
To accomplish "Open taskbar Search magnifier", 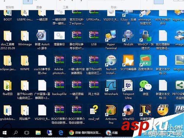I will (x=15, y=133).
